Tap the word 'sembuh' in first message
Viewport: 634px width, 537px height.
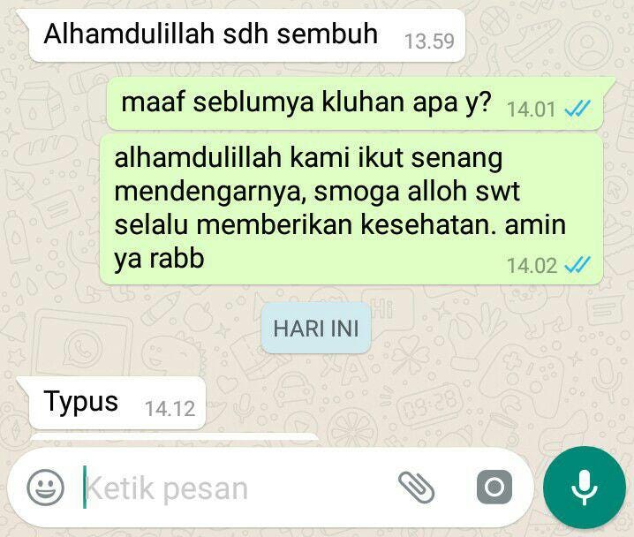tap(328, 34)
